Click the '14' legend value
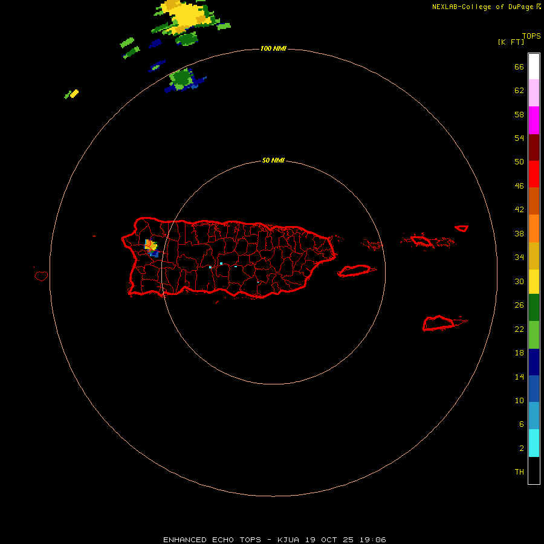This screenshot has height=544, width=544. tap(519, 377)
